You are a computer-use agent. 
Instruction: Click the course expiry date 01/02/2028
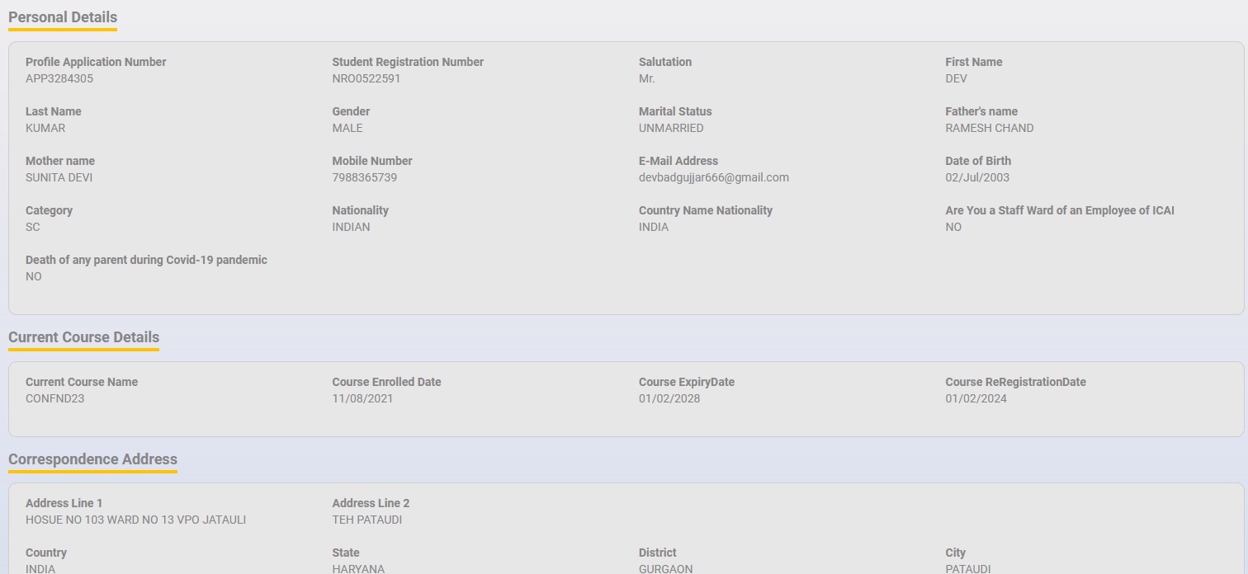pyautogui.click(x=669, y=399)
